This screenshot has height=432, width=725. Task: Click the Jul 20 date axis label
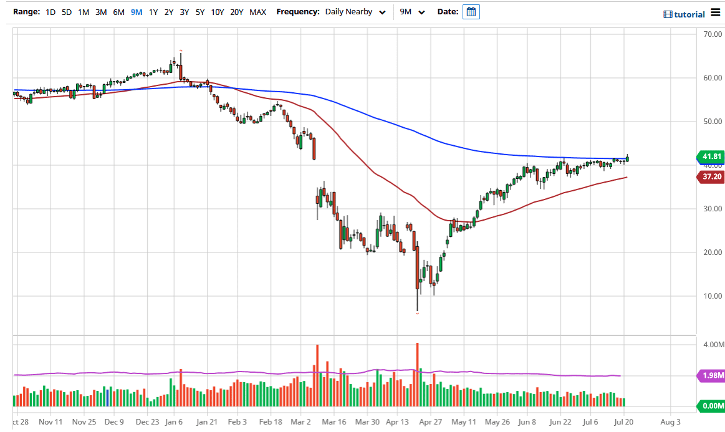[623, 422]
